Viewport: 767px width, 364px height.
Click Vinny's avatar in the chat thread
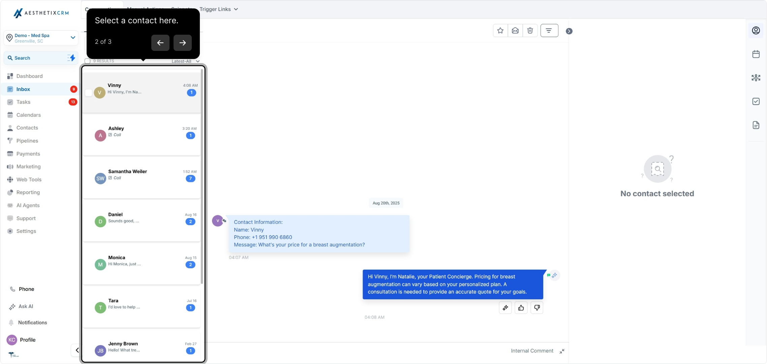click(218, 221)
